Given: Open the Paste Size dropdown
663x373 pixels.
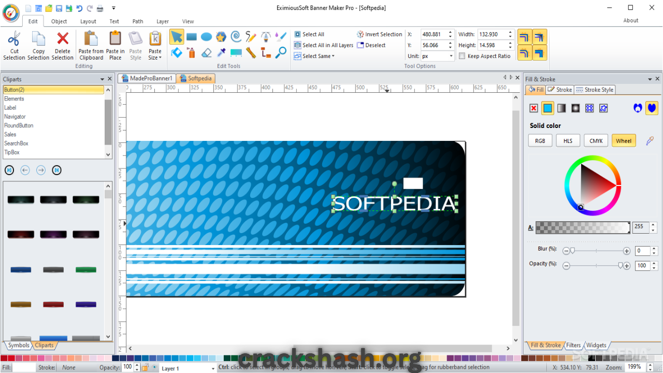Looking at the screenshot, I should (x=161, y=58).
